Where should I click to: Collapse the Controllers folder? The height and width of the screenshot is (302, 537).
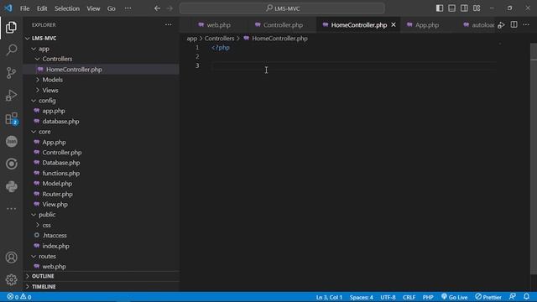pyautogui.click(x=102, y=59)
